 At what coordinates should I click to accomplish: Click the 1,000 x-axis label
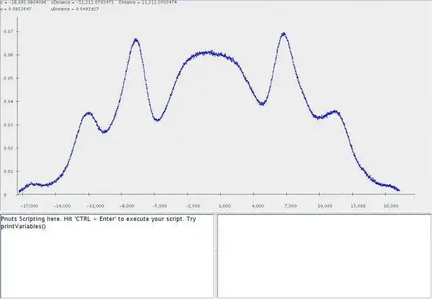tap(225, 206)
